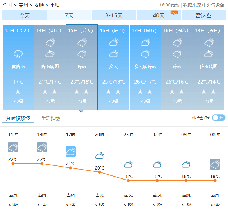Go to 安顺 in breadcrumb
Screen dimensions: 228x215
click(x=39, y=5)
